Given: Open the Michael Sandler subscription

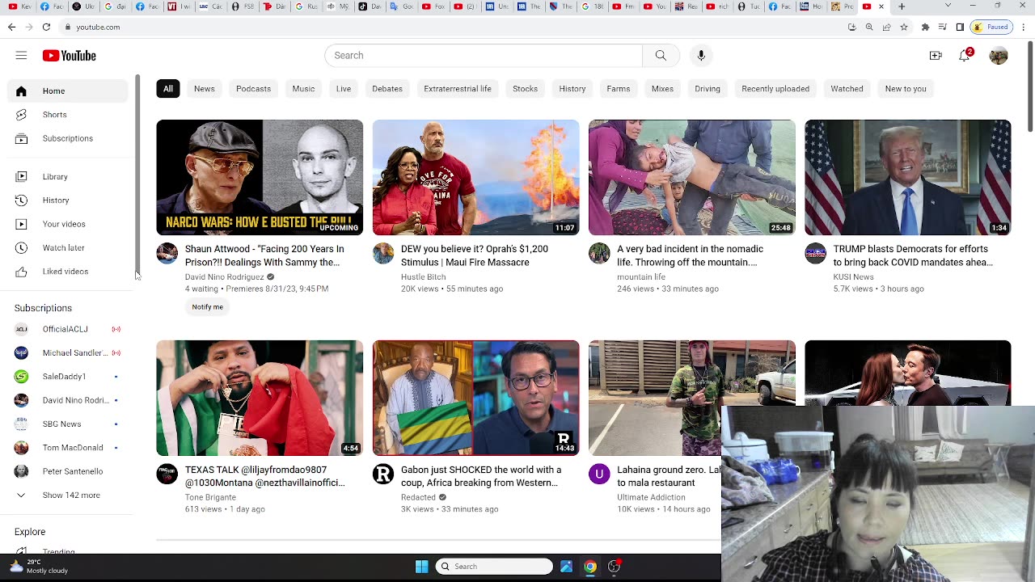Looking at the screenshot, I should (67, 352).
